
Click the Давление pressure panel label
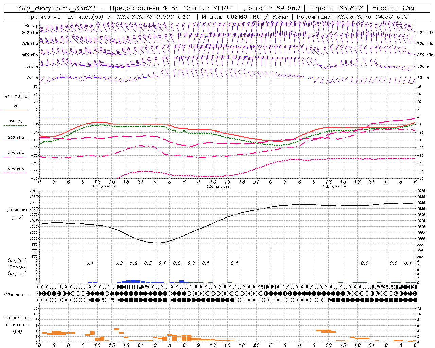pyautogui.click(x=18, y=210)
